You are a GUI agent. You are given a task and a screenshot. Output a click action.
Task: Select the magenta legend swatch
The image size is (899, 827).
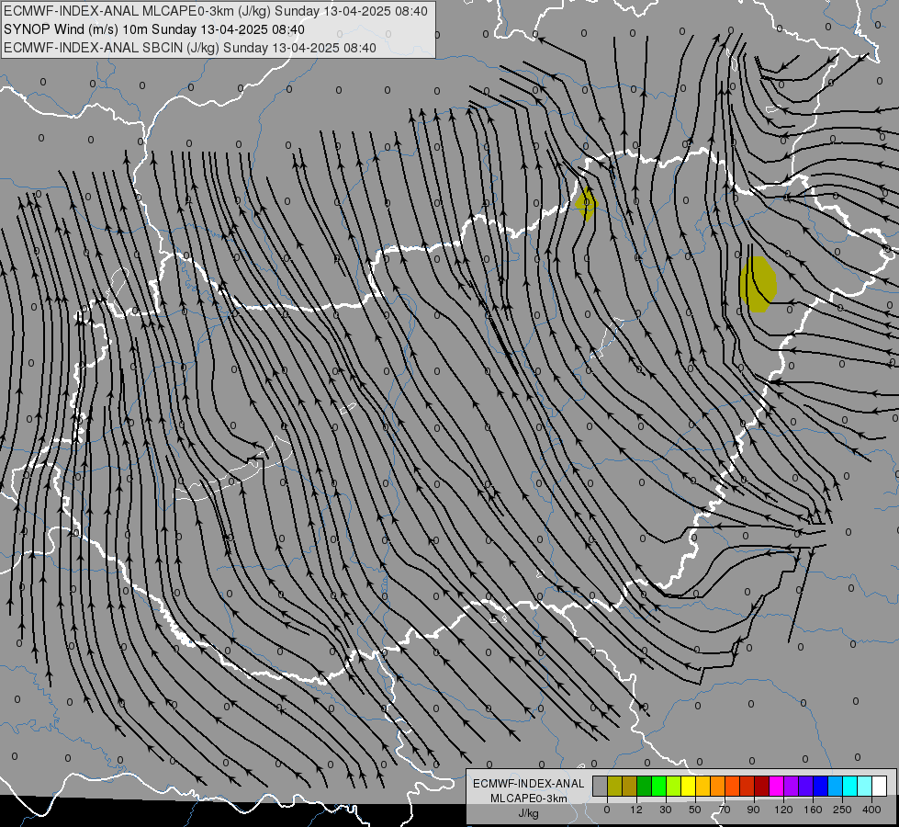[777, 786]
